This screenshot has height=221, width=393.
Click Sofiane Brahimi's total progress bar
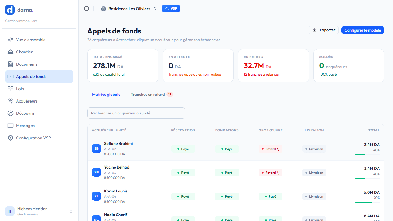click(x=367, y=155)
